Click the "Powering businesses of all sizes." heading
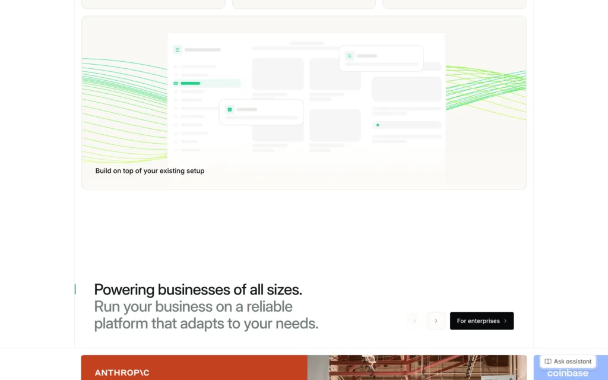 tap(198, 290)
